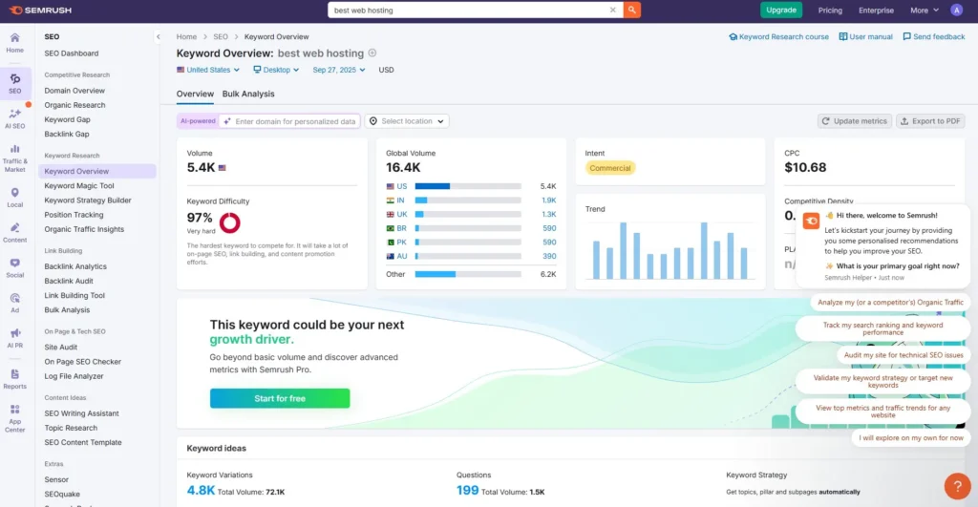
Task: Open the Desktop device dropdown
Action: (x=276, y=70)
